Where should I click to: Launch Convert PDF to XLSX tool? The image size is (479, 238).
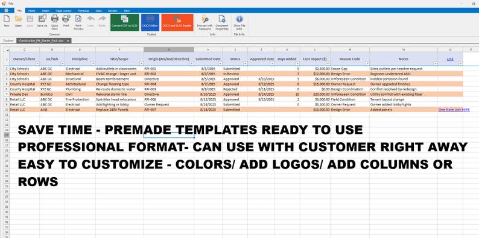pos(125,22)
